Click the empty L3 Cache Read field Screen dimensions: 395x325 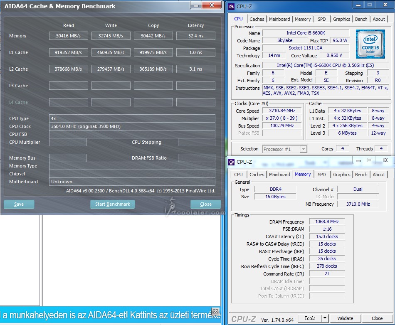click(68, 86)
